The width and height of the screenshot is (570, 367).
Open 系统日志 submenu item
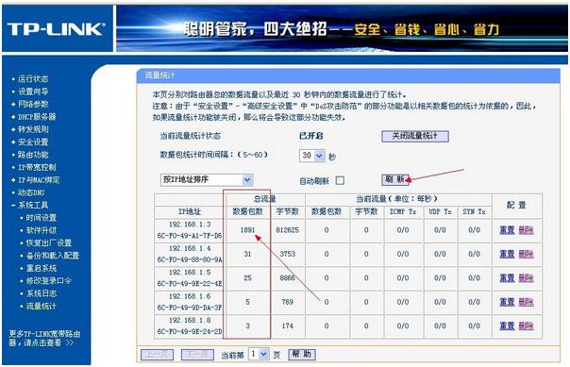pyautogui.click(x=42, y=293)
